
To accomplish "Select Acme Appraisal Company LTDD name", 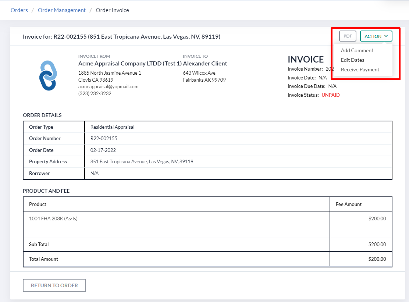I will pos(130,63).
